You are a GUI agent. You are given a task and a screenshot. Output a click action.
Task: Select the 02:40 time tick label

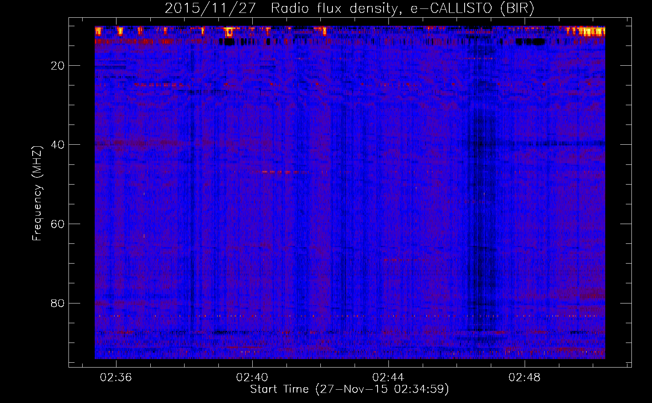pos(252,378)
